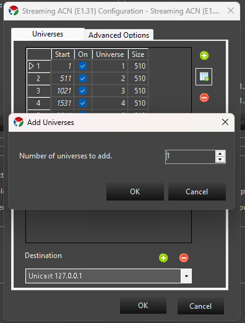
Task: Click Start cell value 1531
Action: (x=62, y=103)
